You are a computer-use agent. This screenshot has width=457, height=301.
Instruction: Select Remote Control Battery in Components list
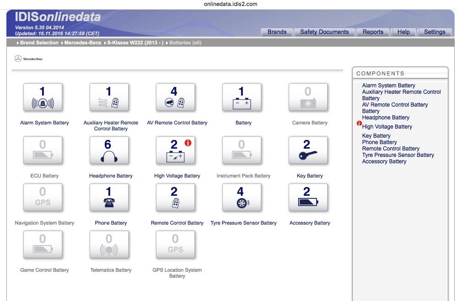coord(391,149)
